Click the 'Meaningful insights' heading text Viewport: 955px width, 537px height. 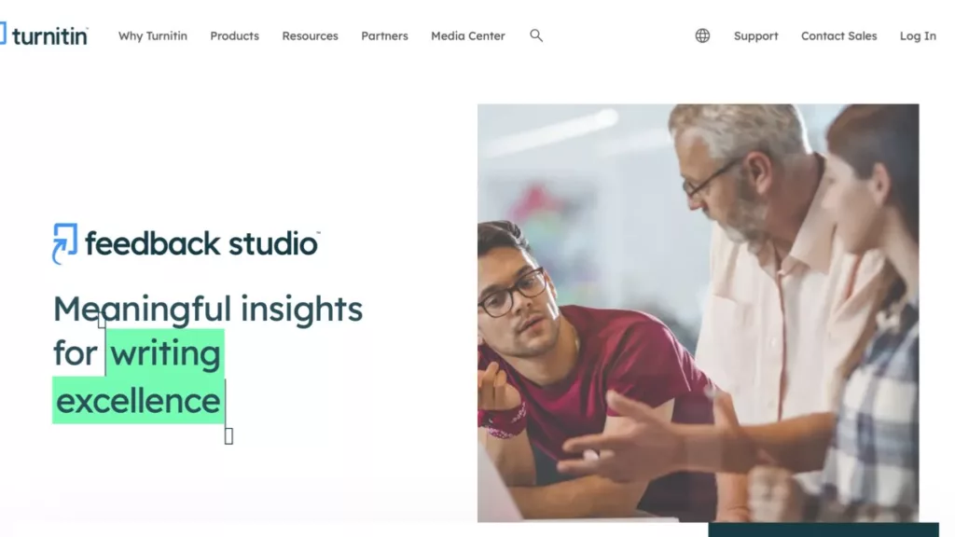point(208,310)
